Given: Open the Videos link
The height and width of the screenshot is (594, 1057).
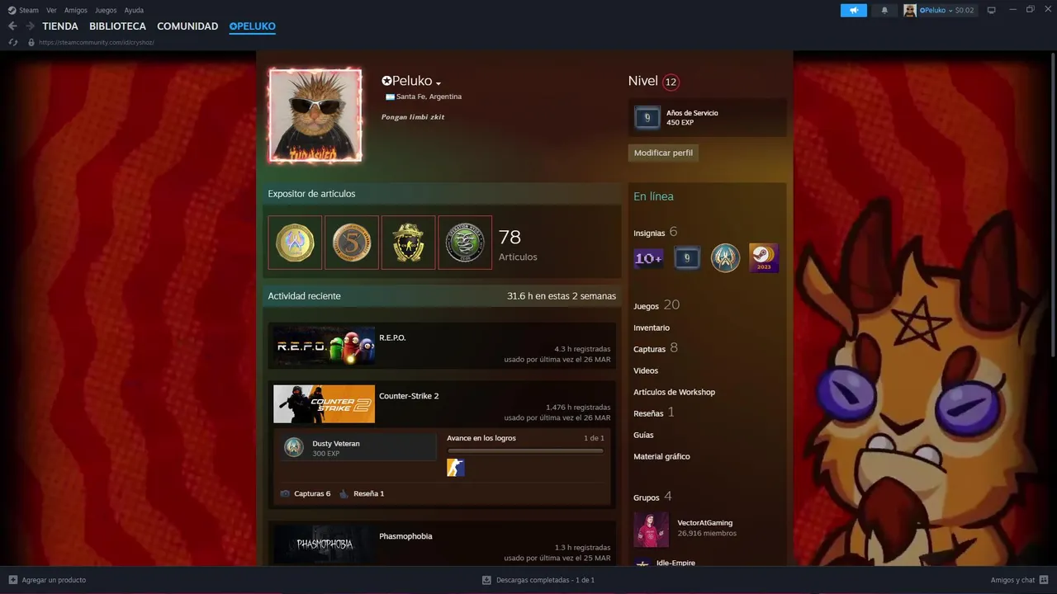Looking at the screenshot, I should [x=646, y=370].
